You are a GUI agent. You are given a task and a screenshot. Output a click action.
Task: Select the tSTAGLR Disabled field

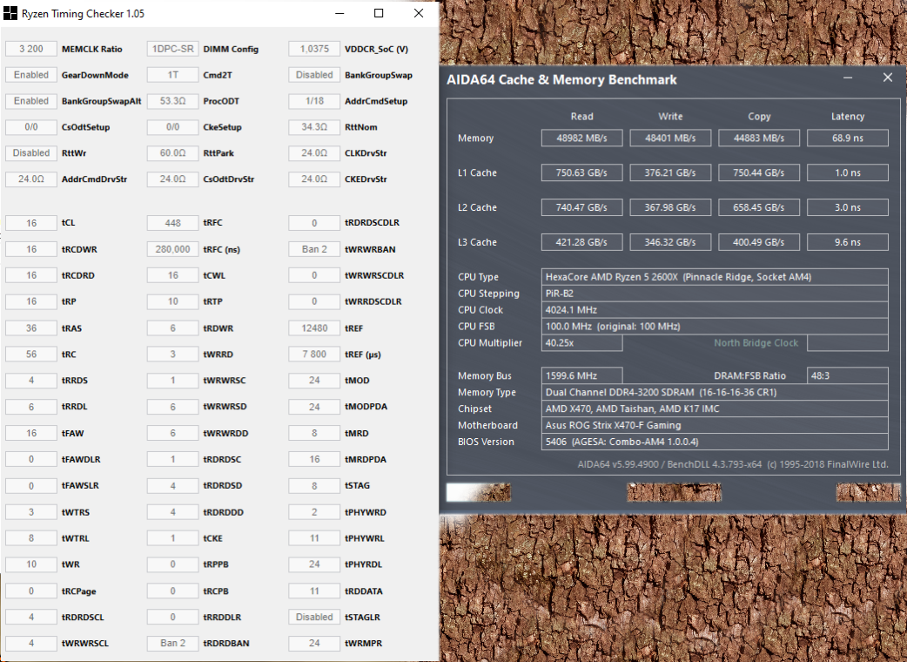pyautogui.click(x=314, y=617)
